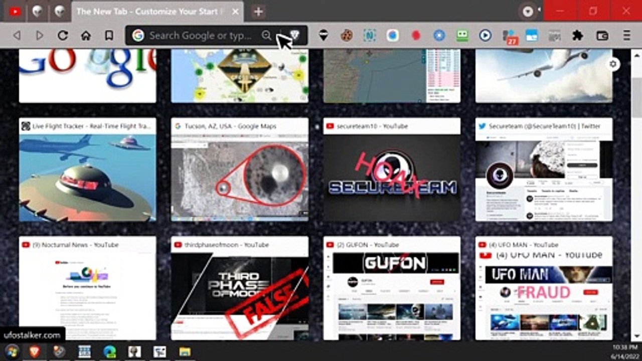Click the page customize gear icon
The height and width of the screenshot is (361, 642).
pos(613,64)
